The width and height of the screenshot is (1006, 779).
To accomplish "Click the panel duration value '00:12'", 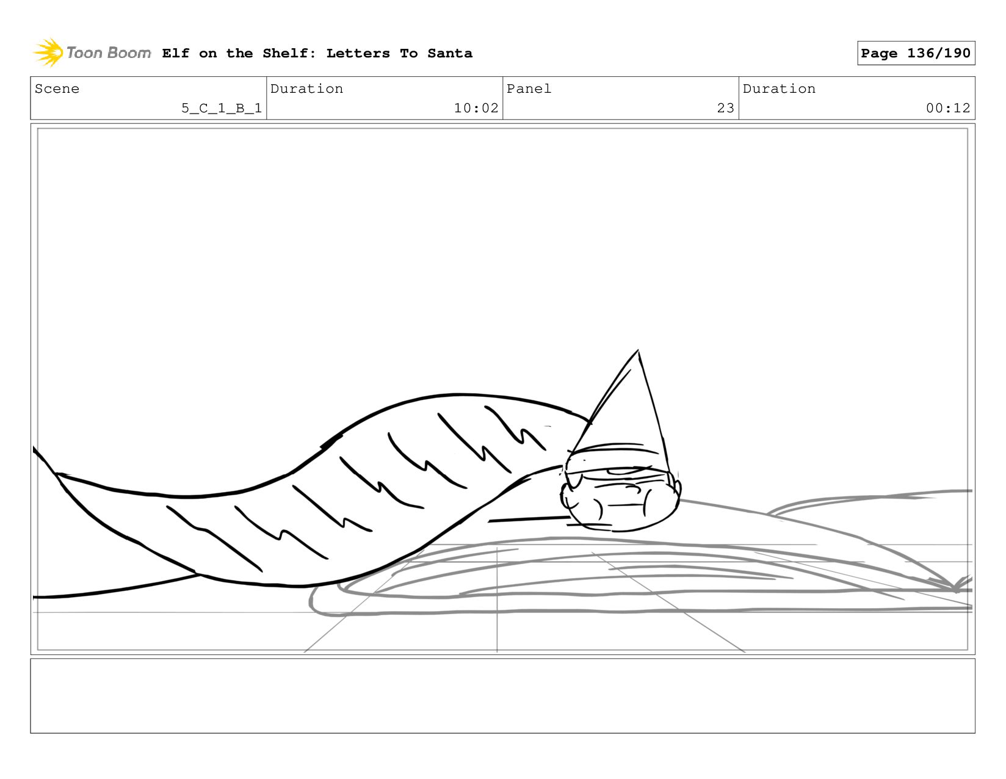I will click(948, 108).
